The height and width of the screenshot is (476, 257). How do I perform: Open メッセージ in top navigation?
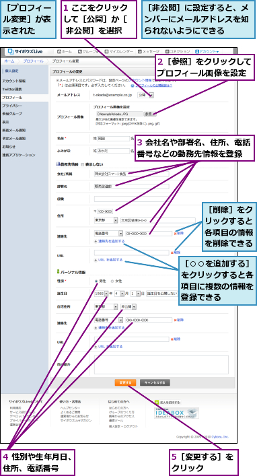(x=149, y=52)
